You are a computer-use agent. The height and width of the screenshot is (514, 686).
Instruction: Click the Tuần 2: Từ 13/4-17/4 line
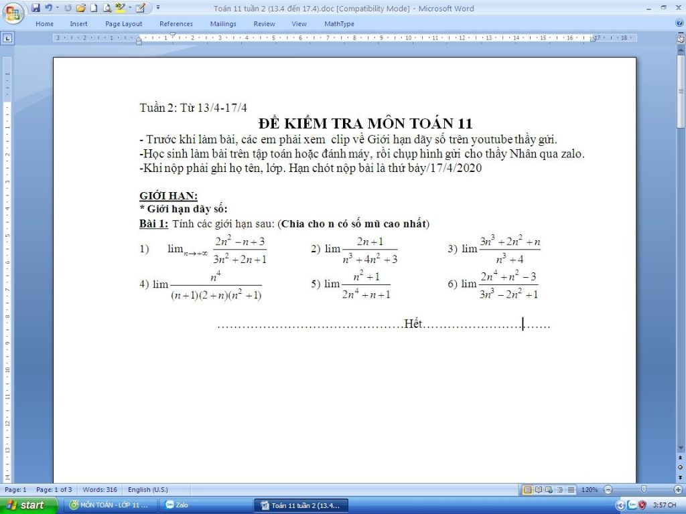pos(194,108)
